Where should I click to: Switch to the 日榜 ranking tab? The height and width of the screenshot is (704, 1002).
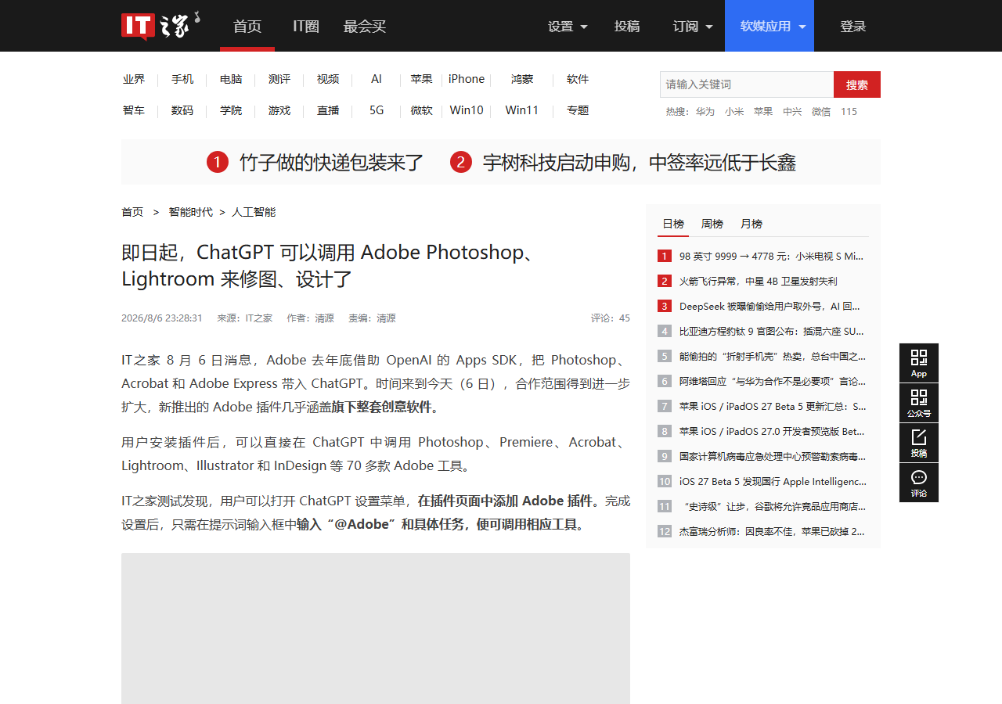click(673, 224)
